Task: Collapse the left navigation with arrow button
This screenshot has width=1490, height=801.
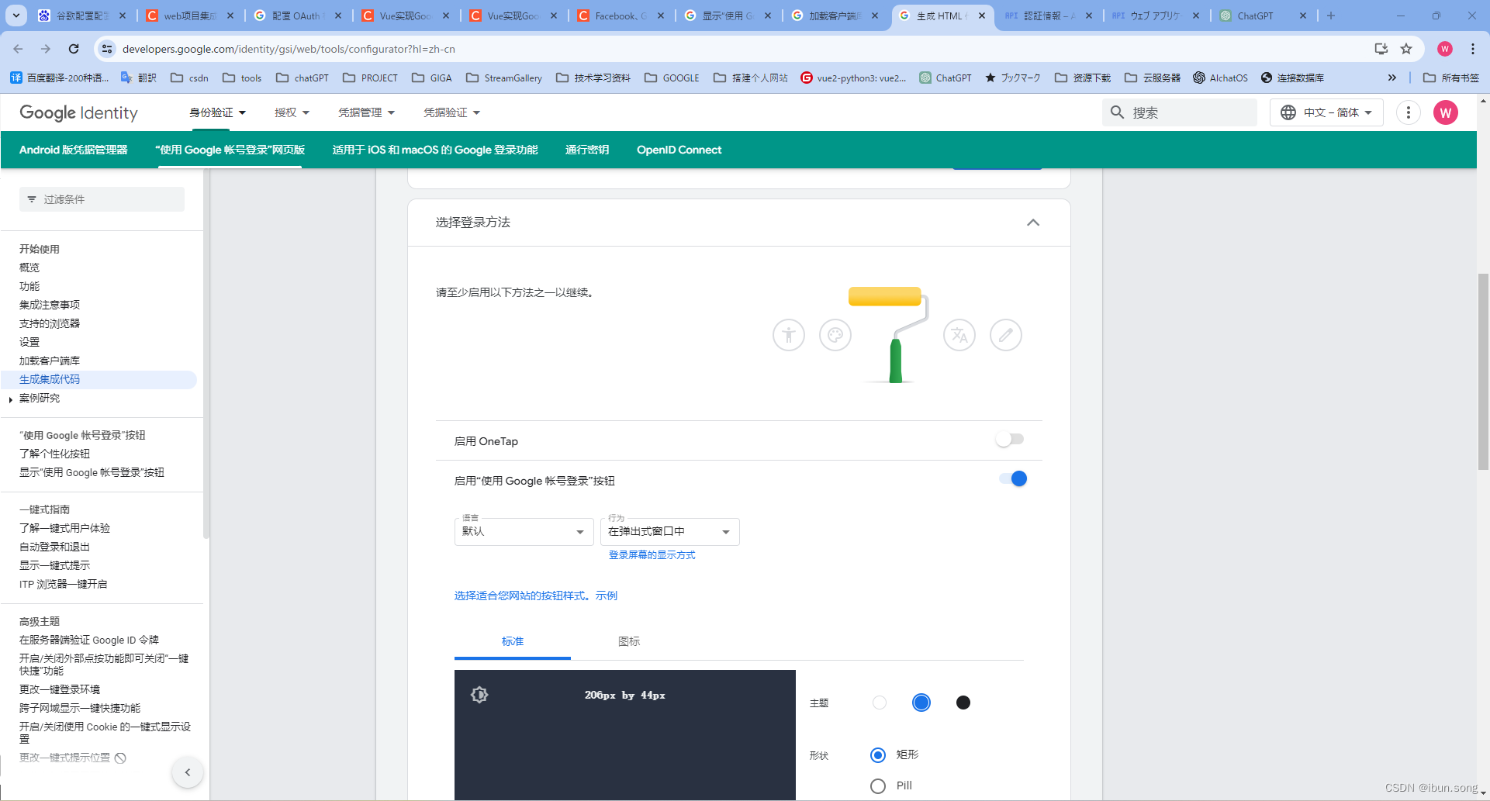Action: coord(188,772)
